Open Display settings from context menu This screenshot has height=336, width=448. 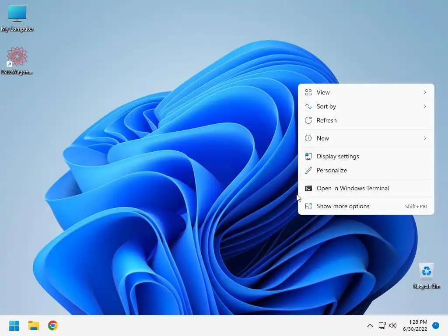coord(366,156)
